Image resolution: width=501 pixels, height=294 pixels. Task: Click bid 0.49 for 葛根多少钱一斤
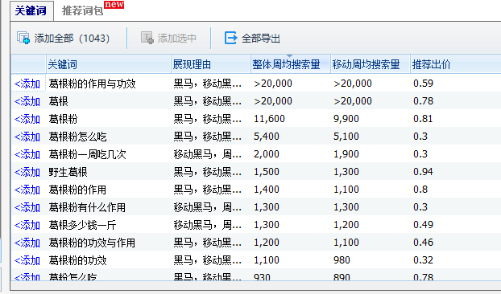pos(424,225)
